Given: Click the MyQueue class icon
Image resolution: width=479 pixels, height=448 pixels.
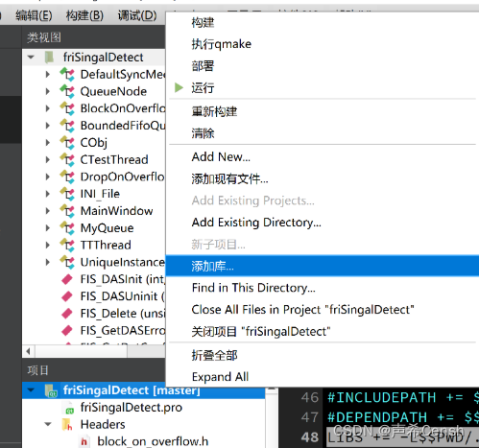Looking at the screenshot, I should coord(67,227).
